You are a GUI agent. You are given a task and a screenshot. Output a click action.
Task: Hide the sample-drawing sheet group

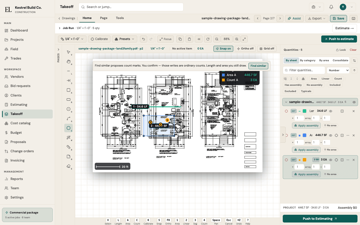(354, 102)
